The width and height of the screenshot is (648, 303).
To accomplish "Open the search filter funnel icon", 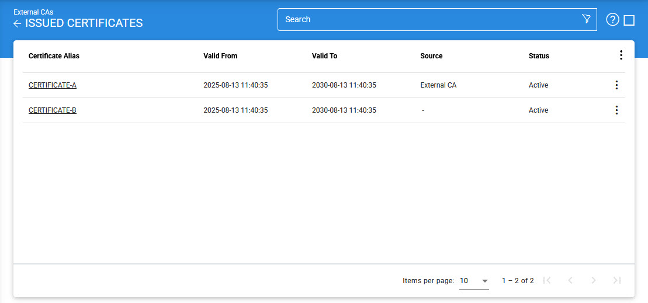I will (587, 19).
